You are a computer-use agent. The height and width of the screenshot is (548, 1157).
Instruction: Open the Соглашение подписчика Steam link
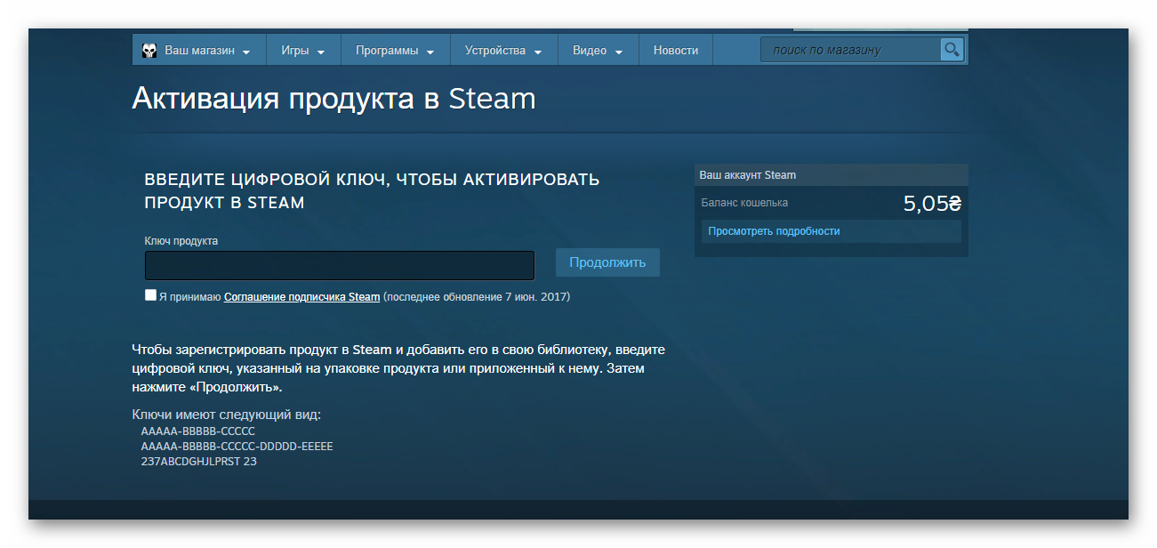point(301,297)
